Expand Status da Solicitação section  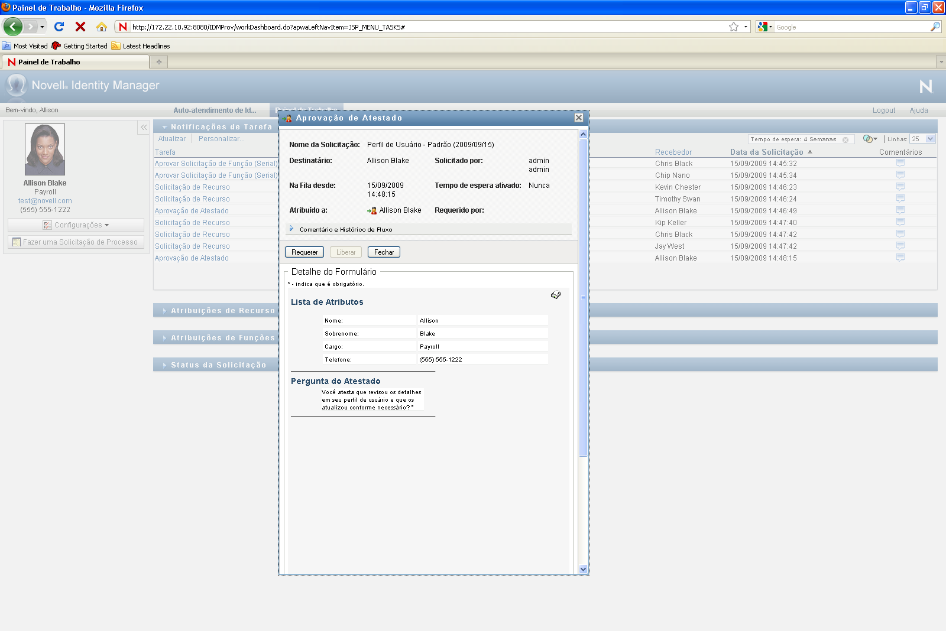click(x=164, y=365)
